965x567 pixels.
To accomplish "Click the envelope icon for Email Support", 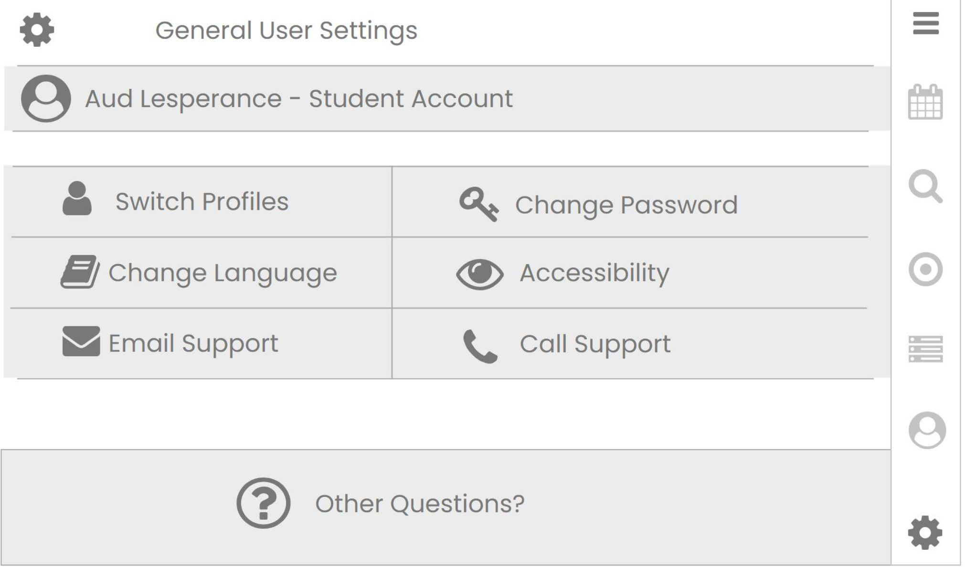I will [81, 342].
